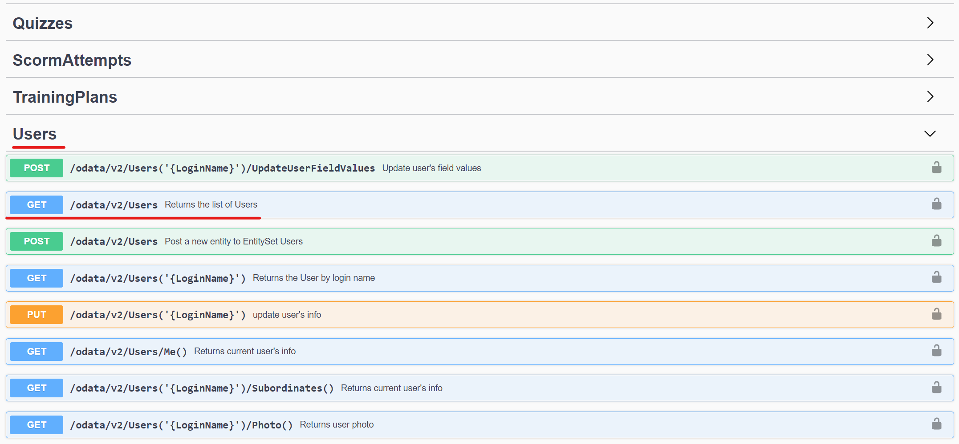This screenshot has height=444, width=959.
Task: Open the Subordinates() endpoint path
Action: click(202, 388)
